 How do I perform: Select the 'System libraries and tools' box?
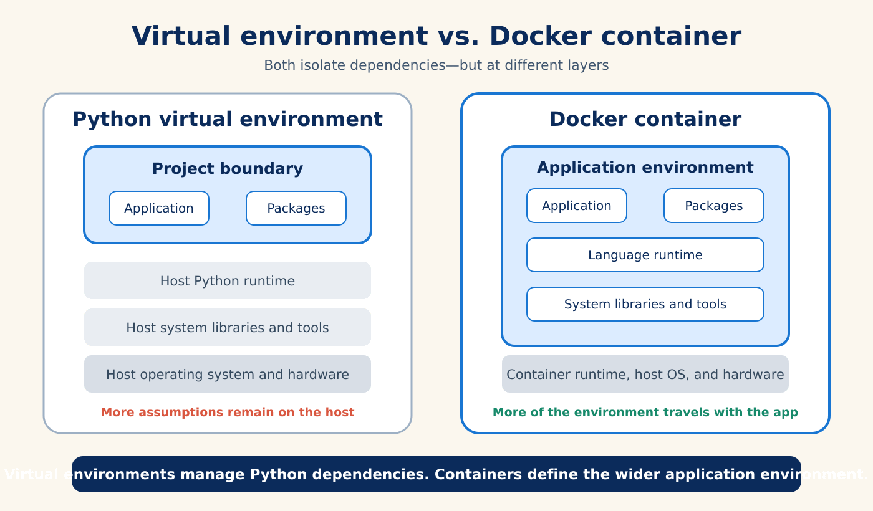(645, 304)
